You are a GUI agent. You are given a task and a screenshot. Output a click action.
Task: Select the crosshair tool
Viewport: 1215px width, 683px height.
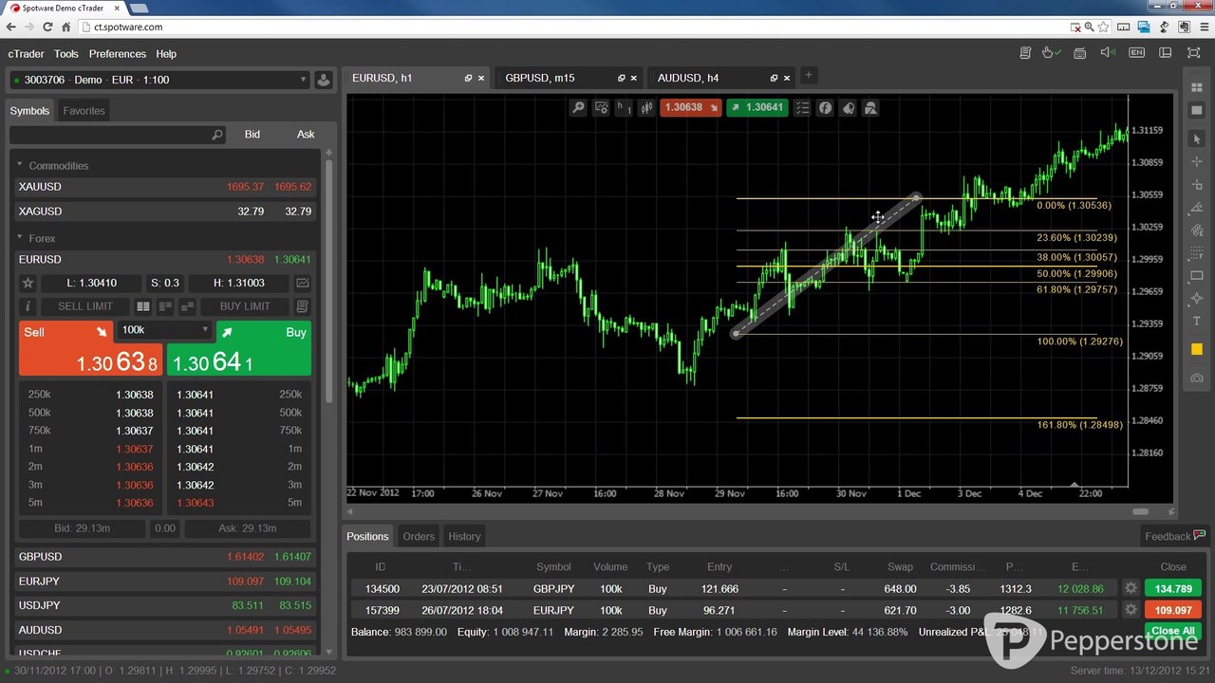point(1197,162)
